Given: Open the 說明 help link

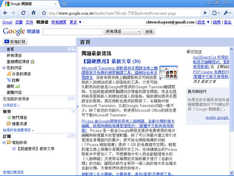Looking at the screenshot, I should click(x=217, y=22).
